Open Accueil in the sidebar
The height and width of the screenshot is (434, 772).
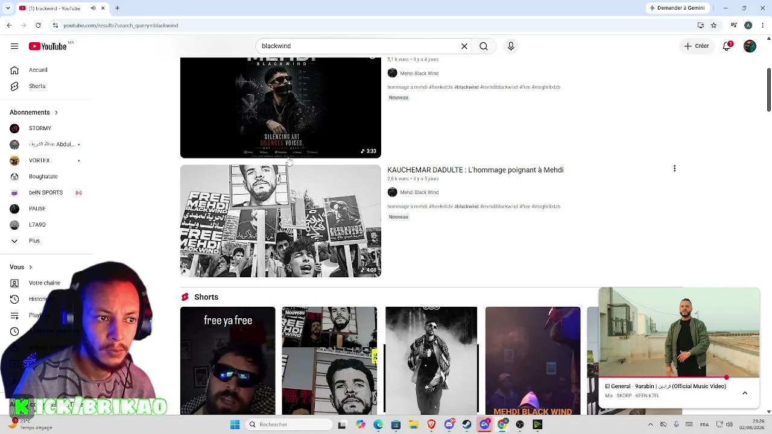click(x=46, y=70)
